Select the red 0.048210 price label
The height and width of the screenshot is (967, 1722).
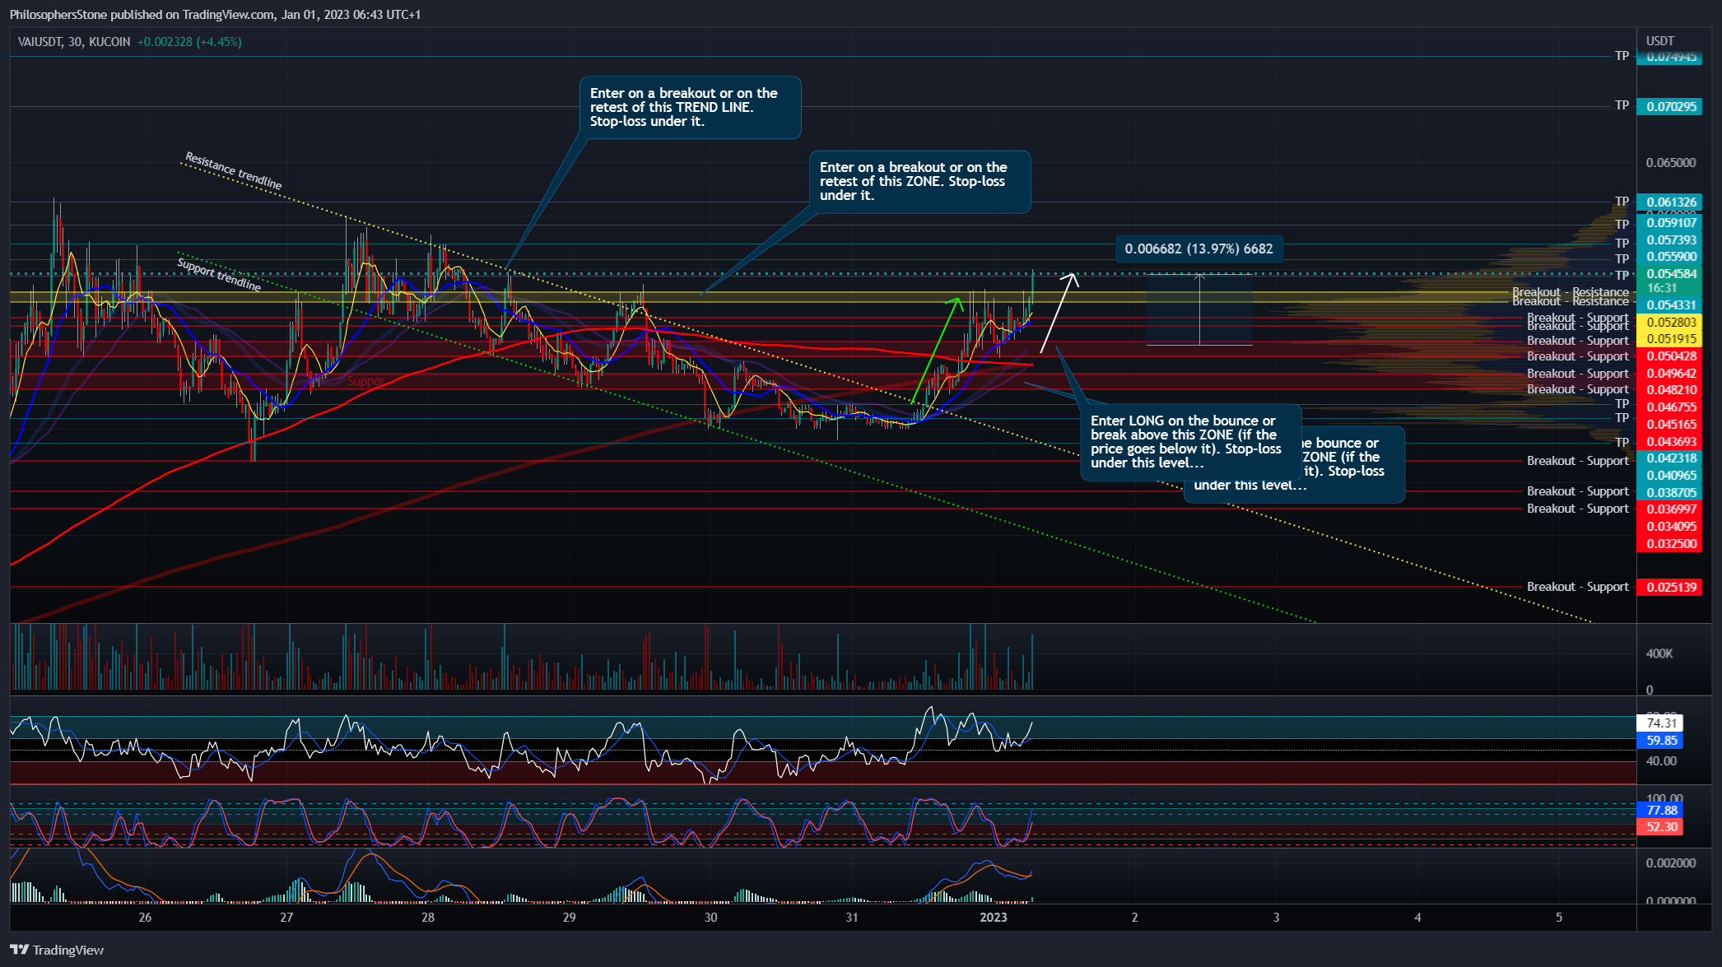[x=1669, y=389]
